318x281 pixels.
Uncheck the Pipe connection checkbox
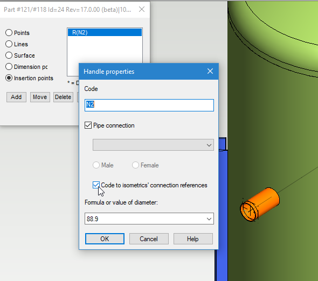point(88,125)
